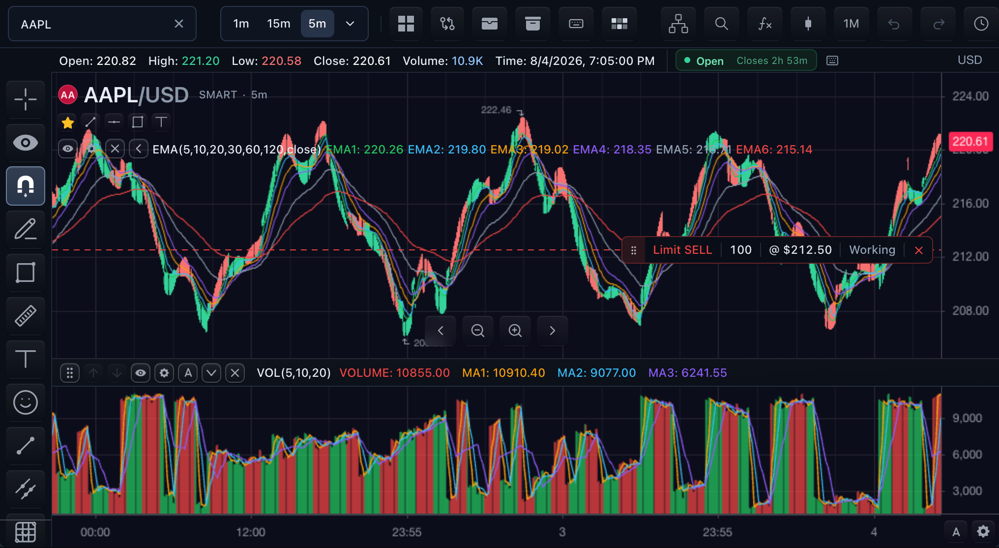The height and width of the screenshot is (548, 999).
Task: Redo the last chart action
Action: (938, 24)
